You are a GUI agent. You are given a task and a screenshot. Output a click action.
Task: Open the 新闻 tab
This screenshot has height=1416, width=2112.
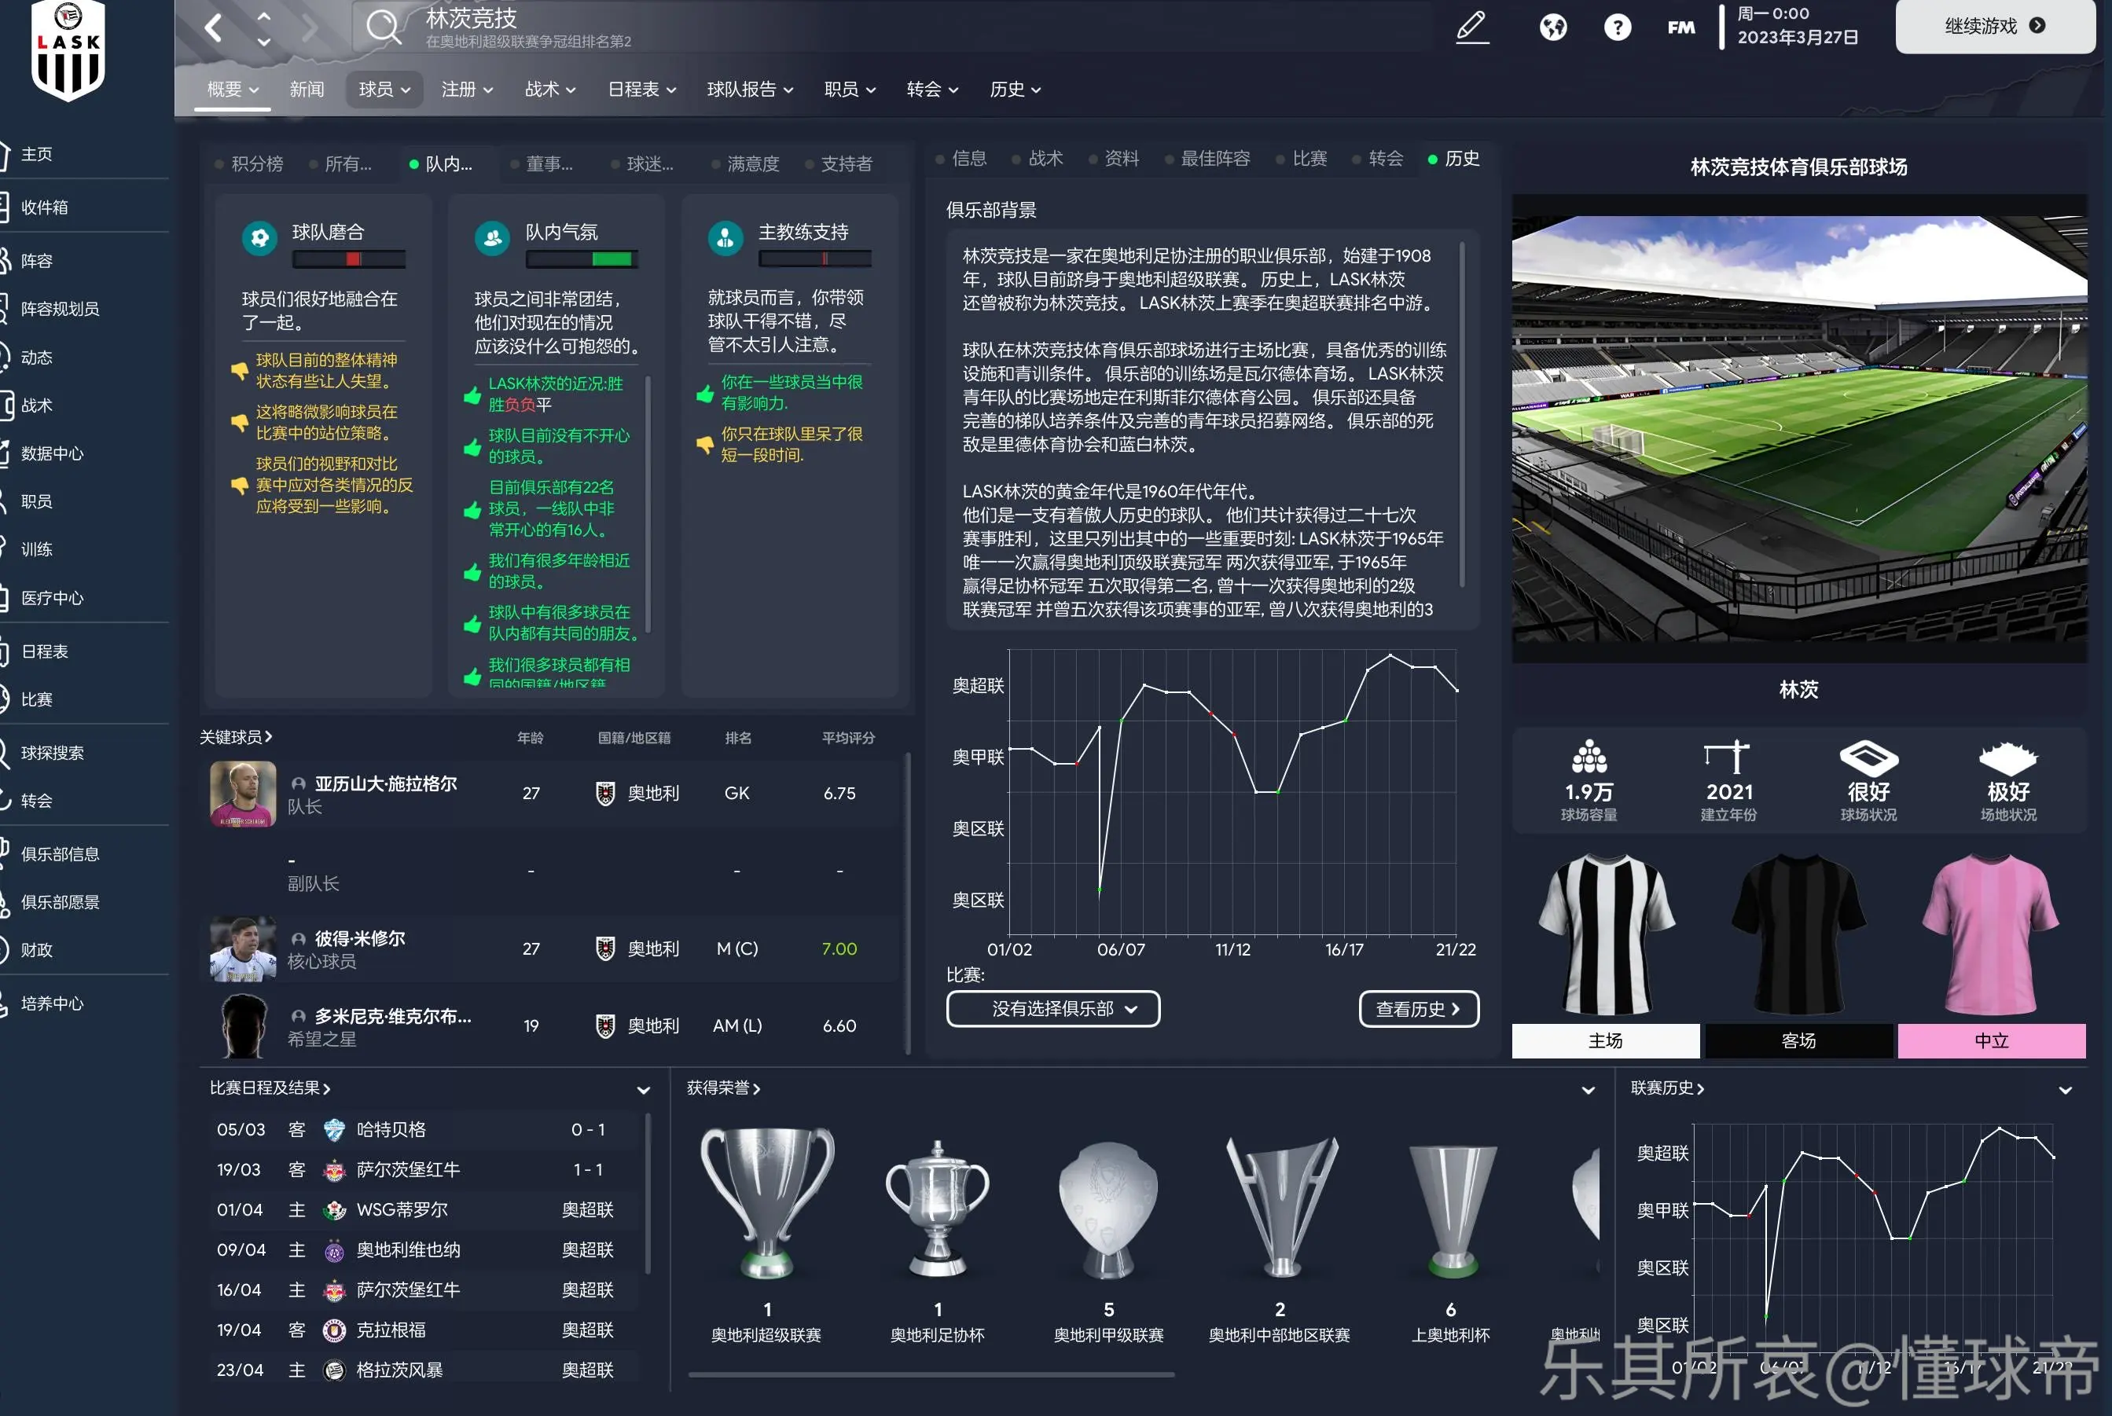tap(307, 90)
